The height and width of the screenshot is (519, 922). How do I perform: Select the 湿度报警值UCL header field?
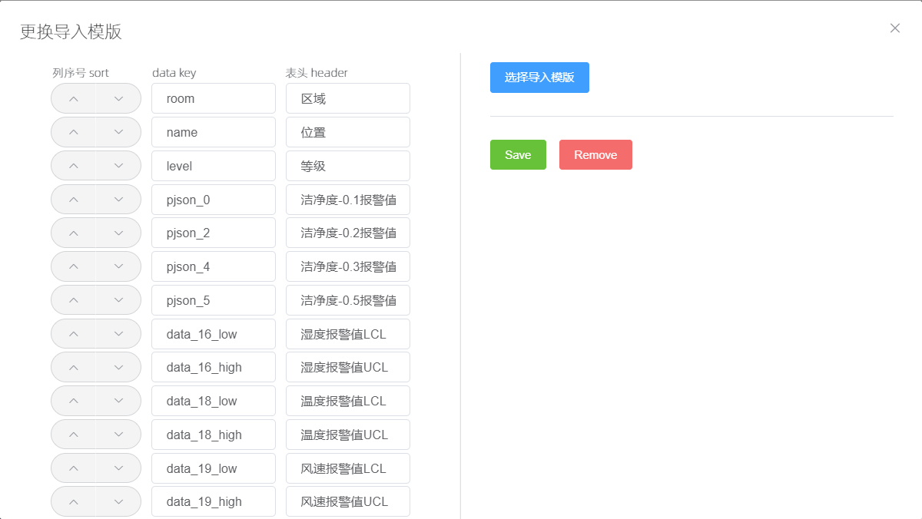point(347,367)
